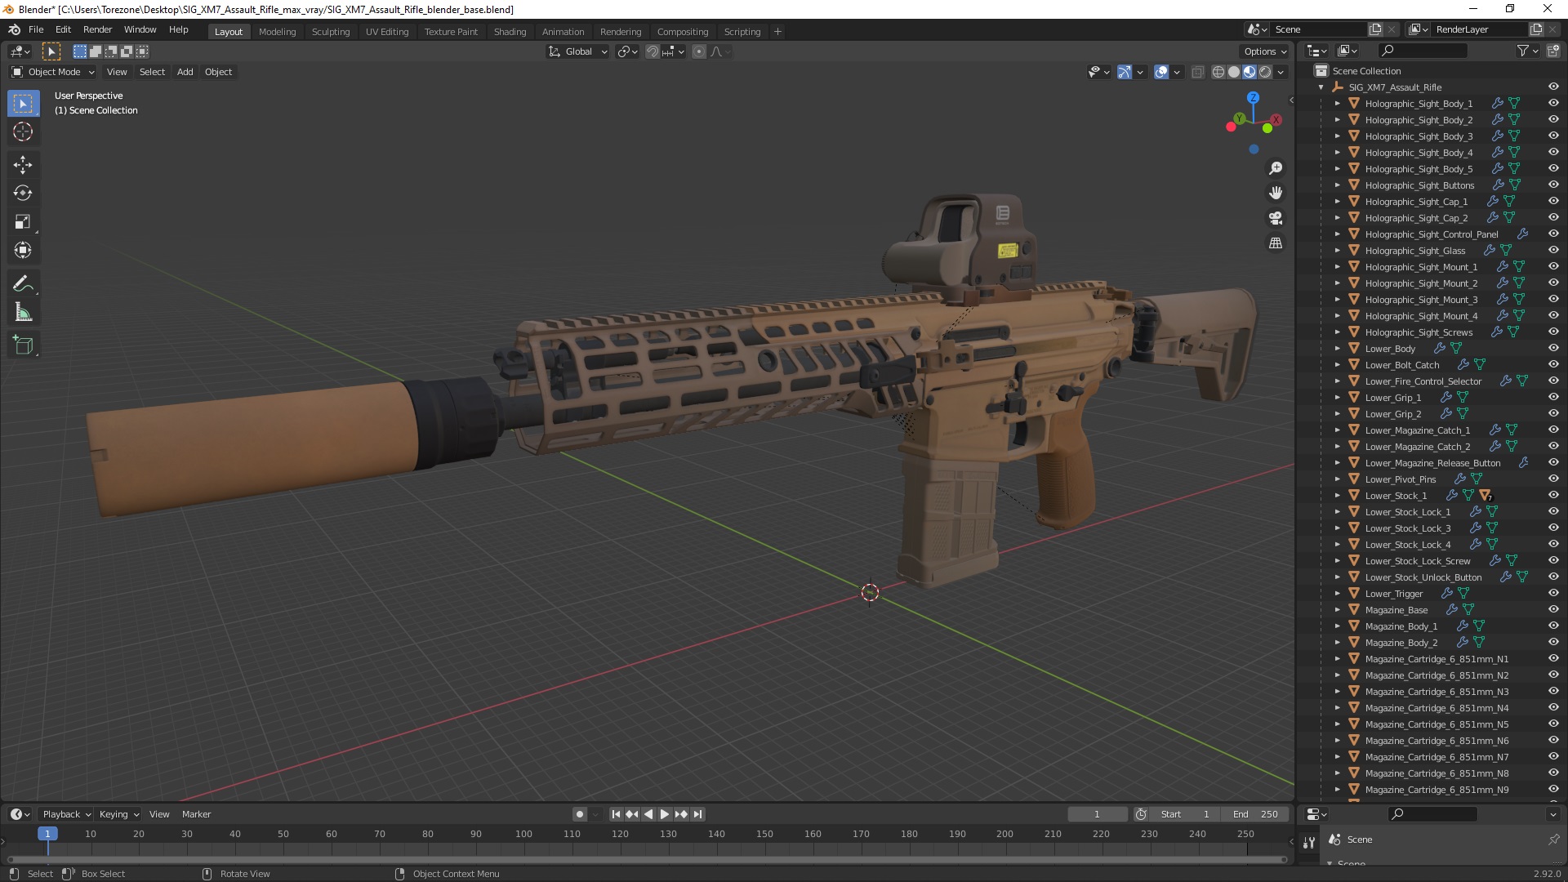Expand Magazine_Cartridge_6_851mm_N1 row
The height and width of the screenshot is (882, 1568).
(x=1337, y=659)
